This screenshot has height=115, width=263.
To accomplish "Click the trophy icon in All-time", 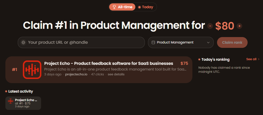I will coord(114,7).
